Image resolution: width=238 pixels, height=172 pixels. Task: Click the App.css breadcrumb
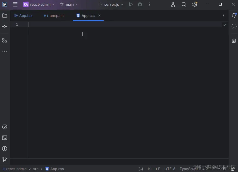pos(55,169)
